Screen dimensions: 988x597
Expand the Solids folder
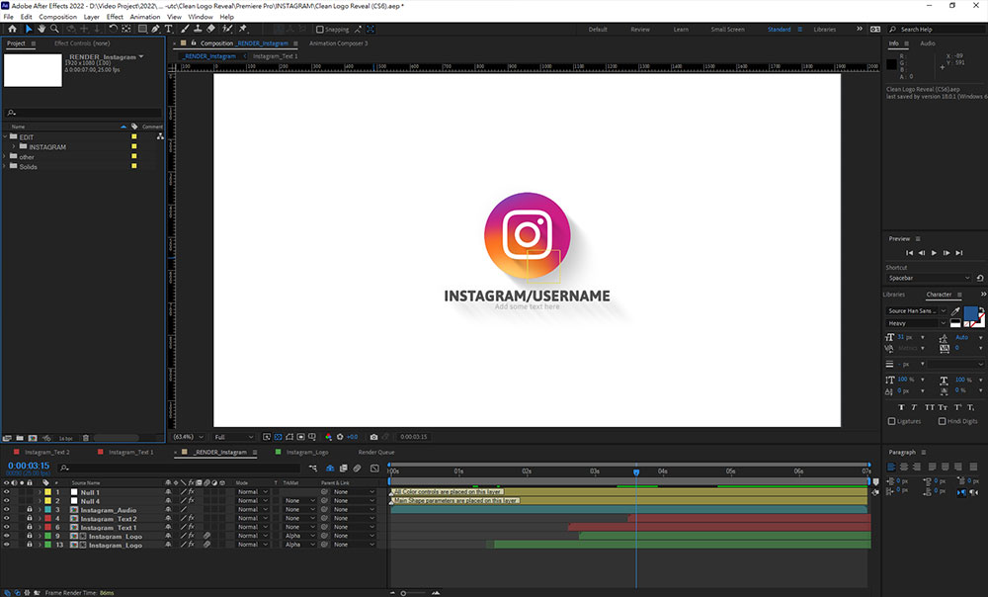tap(5, 166)
